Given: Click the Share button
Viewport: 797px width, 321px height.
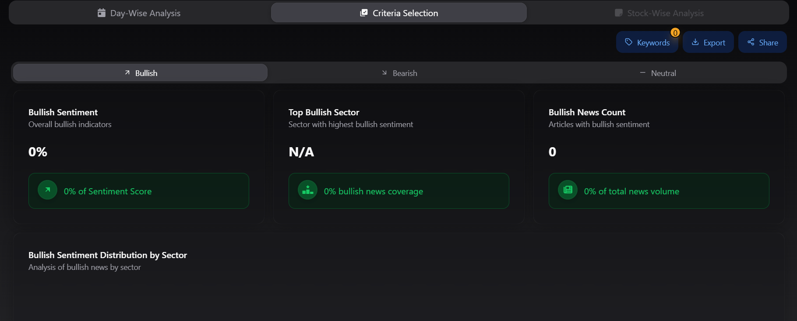Looking at the screenshot, I should click(762, 42).
